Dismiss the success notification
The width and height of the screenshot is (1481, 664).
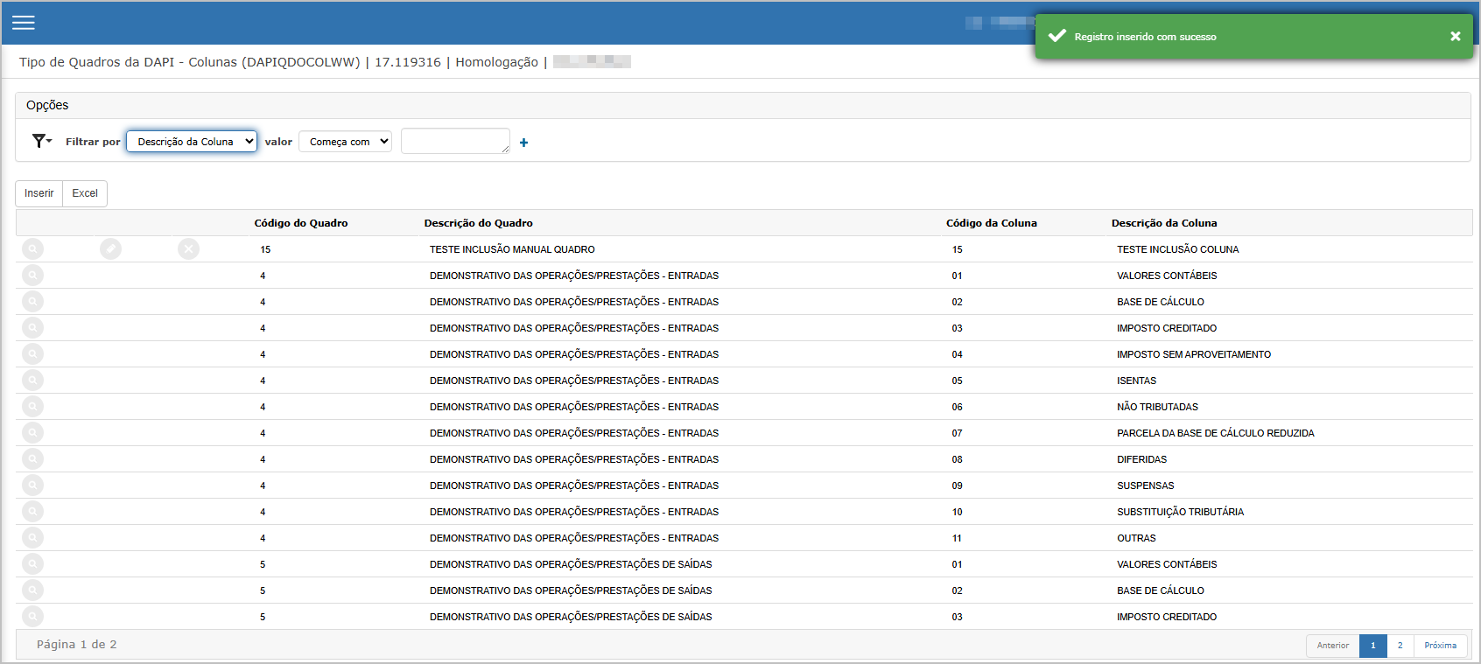point(1455,36)
